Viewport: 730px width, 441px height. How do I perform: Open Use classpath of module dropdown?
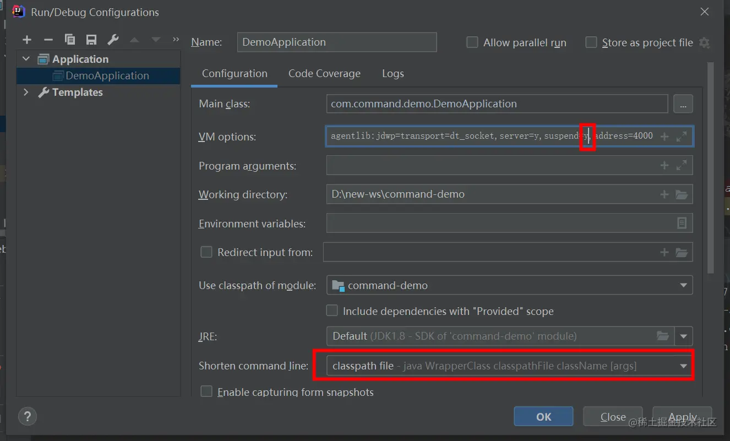point(509,285)
